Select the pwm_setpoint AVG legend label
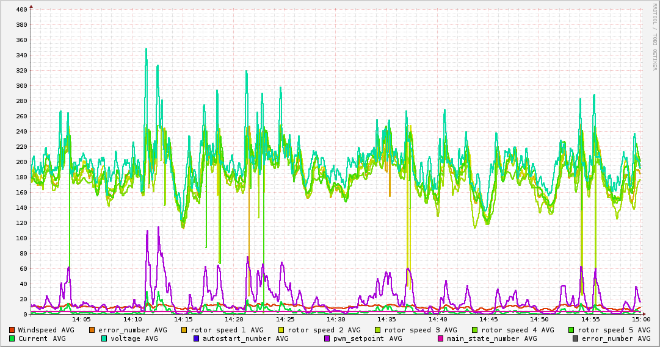 [x=368, y=338]
